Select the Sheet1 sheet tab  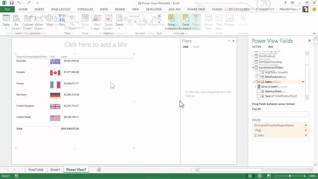[55, 170]
